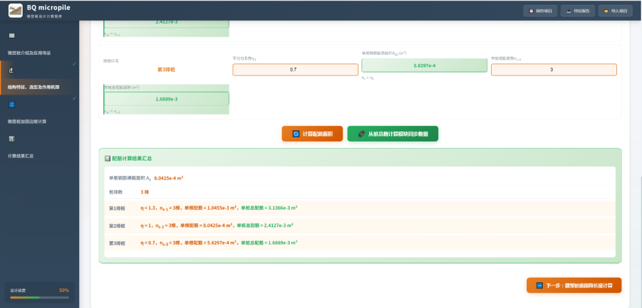Image resolution: width=642 pixels, height=308 pixels.
Task: Click the chart icon beside 配筋计算结果汇总
Action: click(x=107, y=158)
